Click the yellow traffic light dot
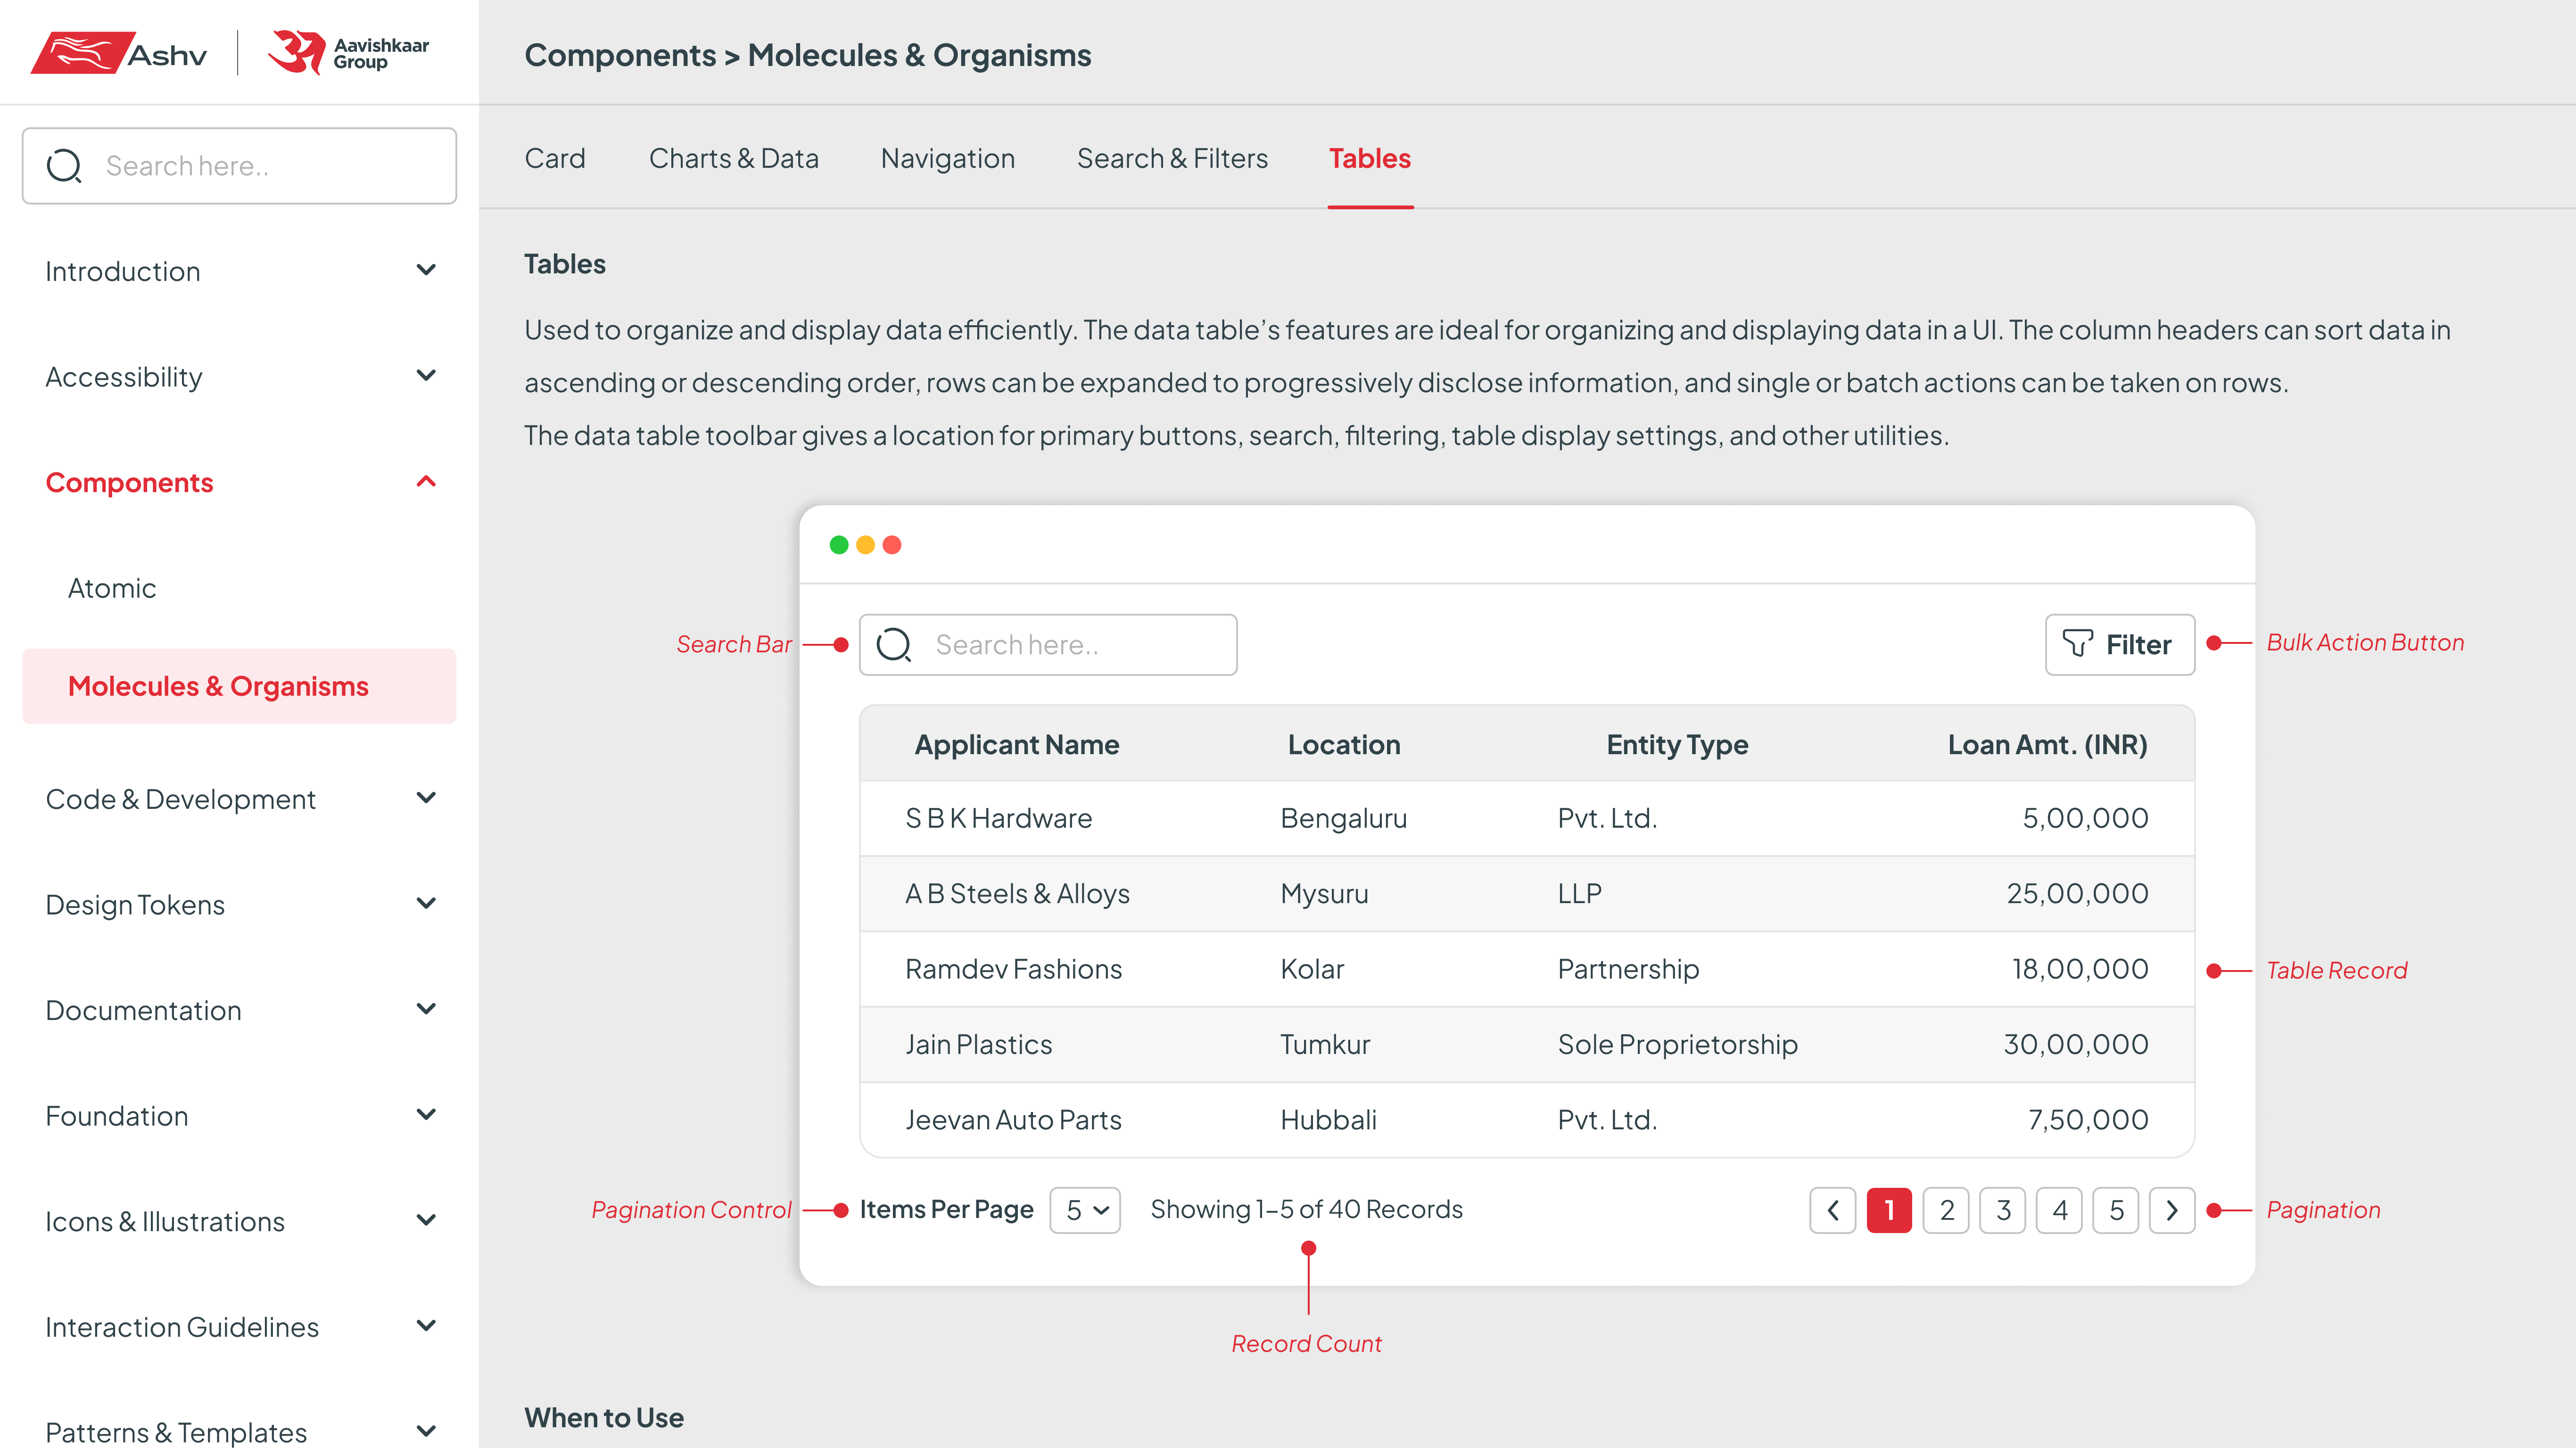Image resolution: width=2576 pixels, height=1448 pixels. pos(865,544)
